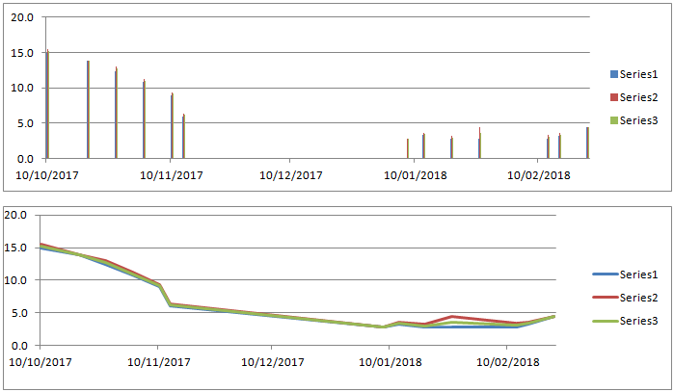This screenshot has height=392, width=674.
Task: Click the red line's peak near late January 2018
Action: [x=452, y=316]
